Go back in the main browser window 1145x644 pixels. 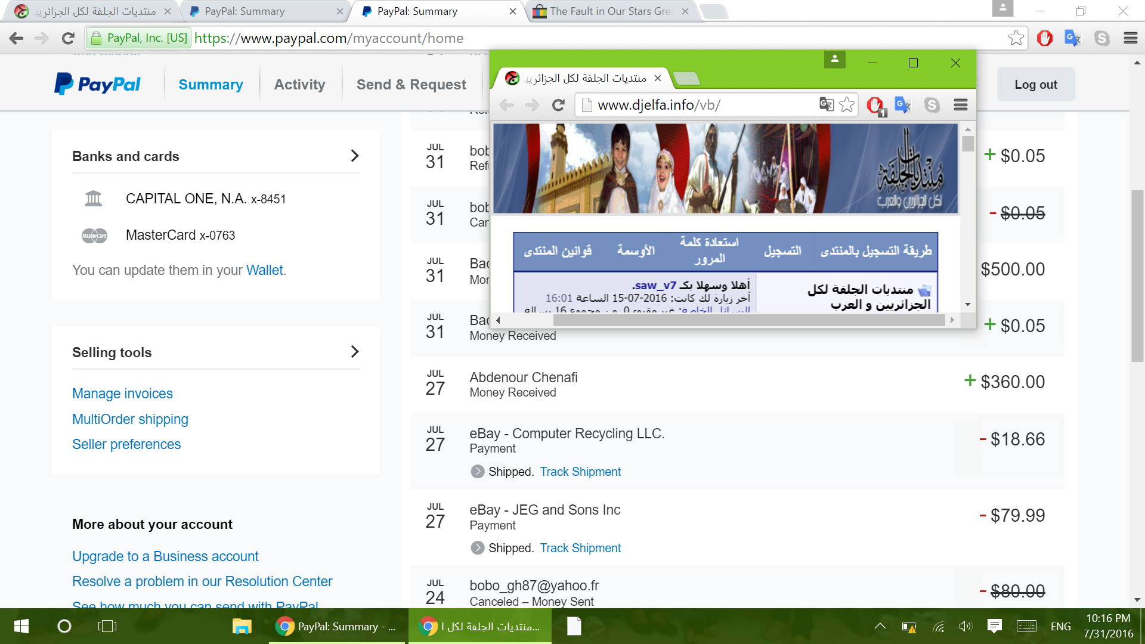[16, 38]
